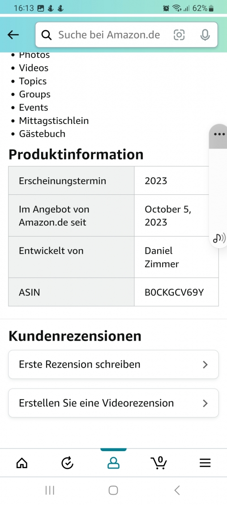Go to Amazon home tab
The image size is (227, 505).
22,463
